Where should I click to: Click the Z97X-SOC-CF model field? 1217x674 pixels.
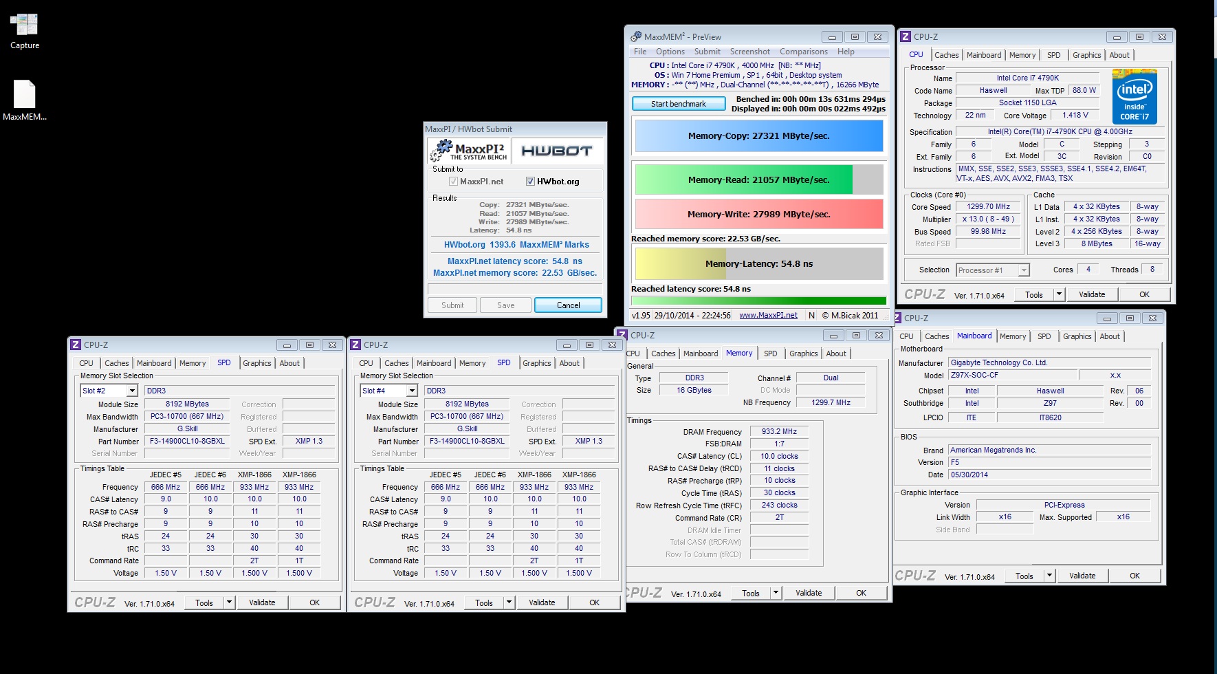coord(1012,376)
